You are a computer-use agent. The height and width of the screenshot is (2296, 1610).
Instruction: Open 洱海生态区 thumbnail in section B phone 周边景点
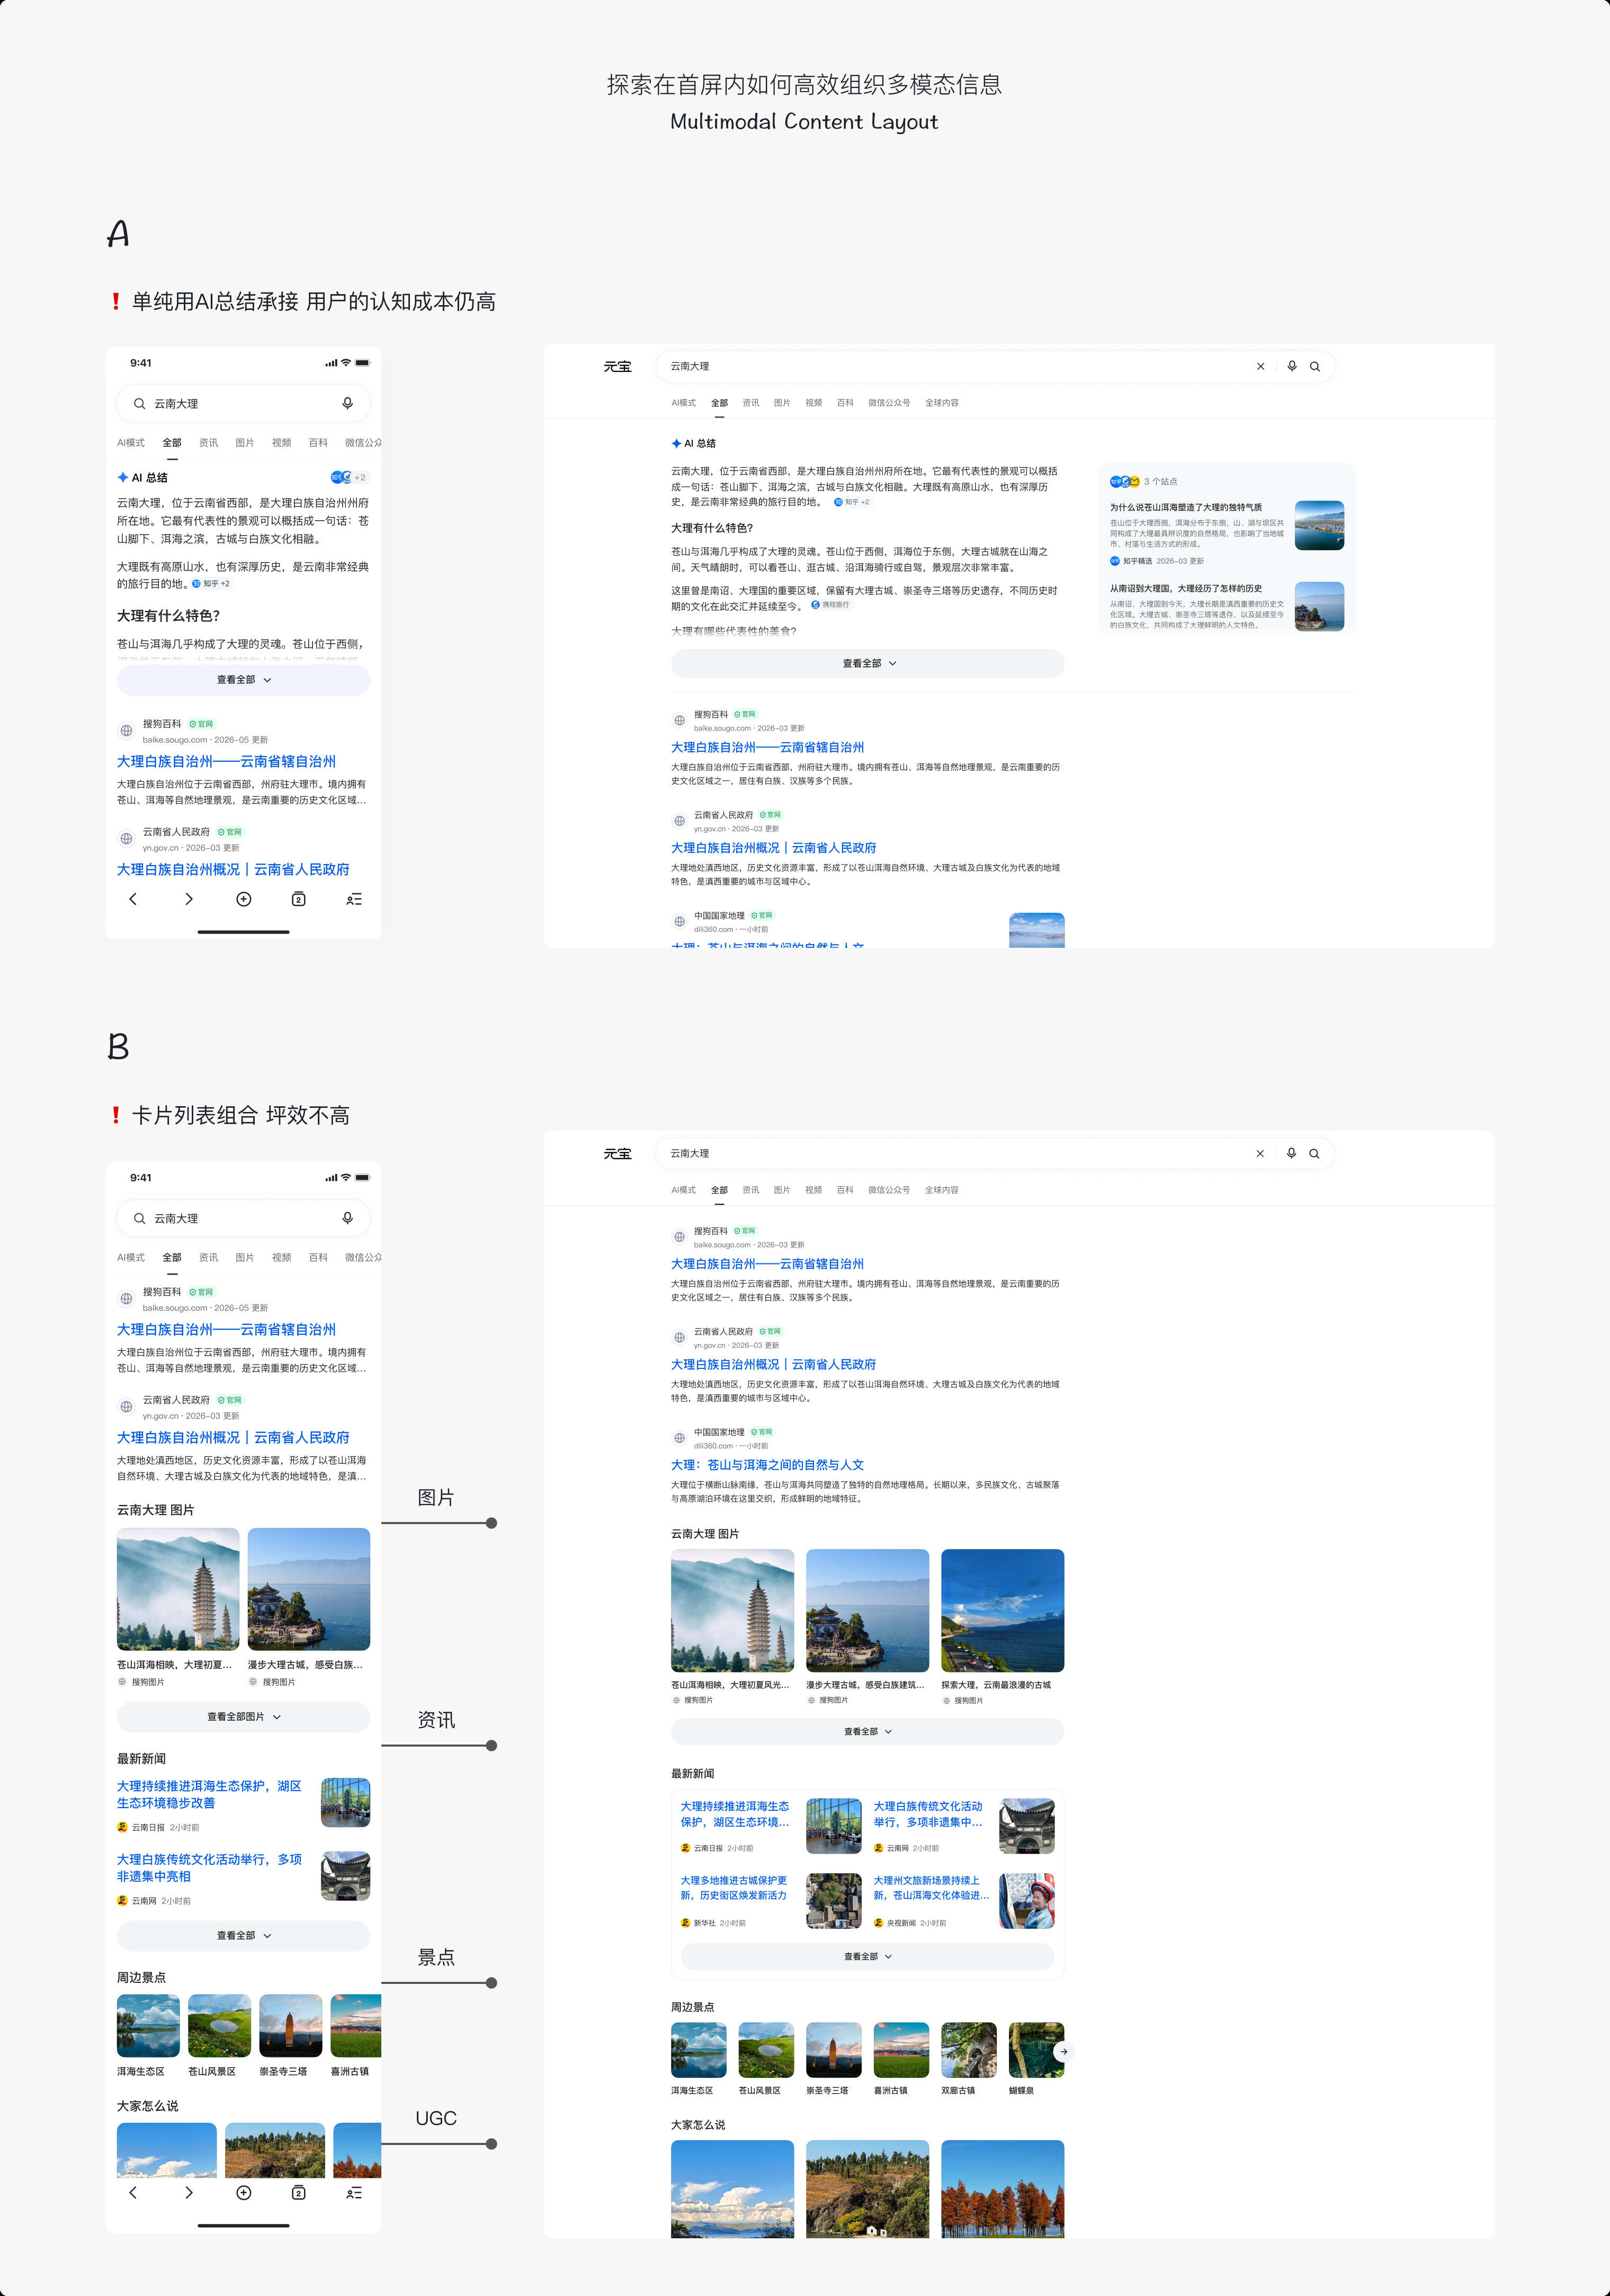[x=148, y=2026]
